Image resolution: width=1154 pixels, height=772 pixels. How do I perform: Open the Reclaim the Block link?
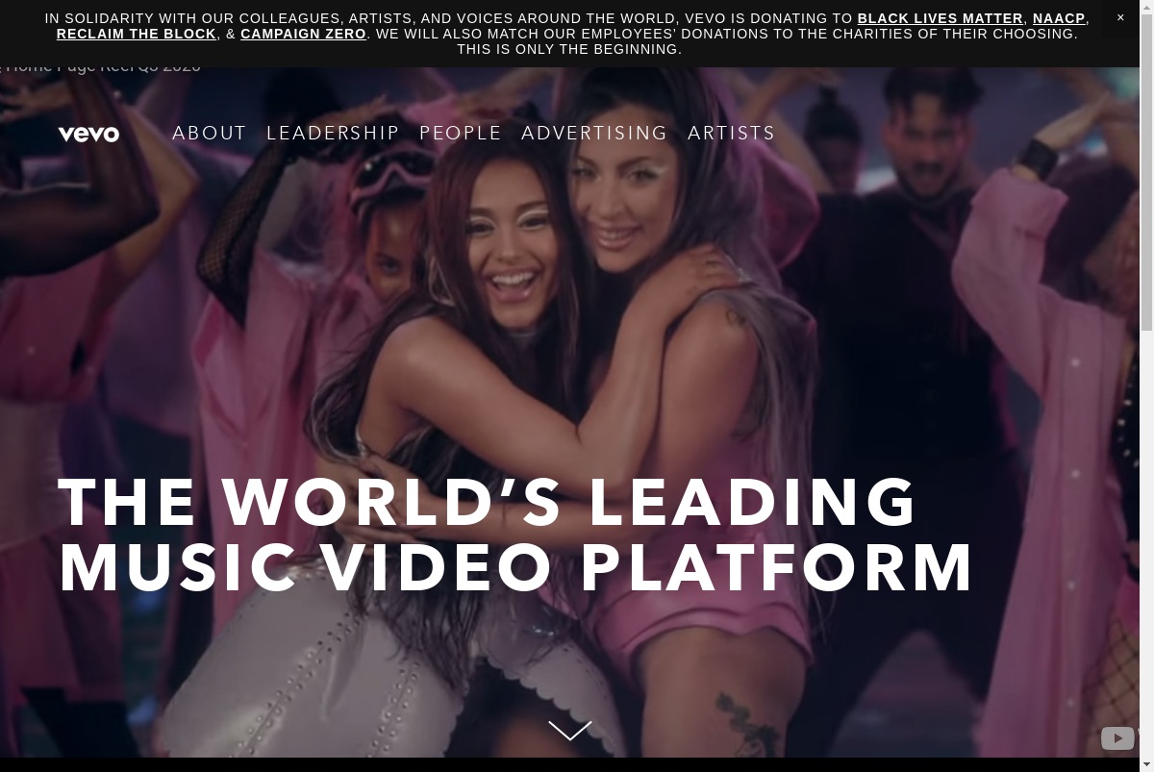point(137,34)
